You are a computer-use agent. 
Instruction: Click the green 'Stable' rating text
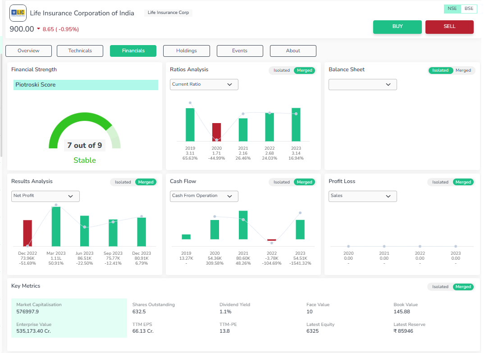click(85, 160)
